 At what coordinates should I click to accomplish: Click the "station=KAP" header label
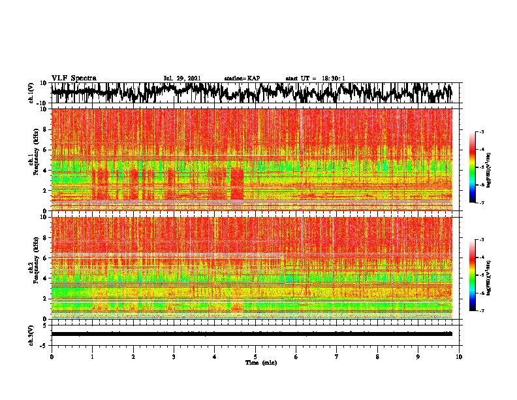[x=242, y=78]
